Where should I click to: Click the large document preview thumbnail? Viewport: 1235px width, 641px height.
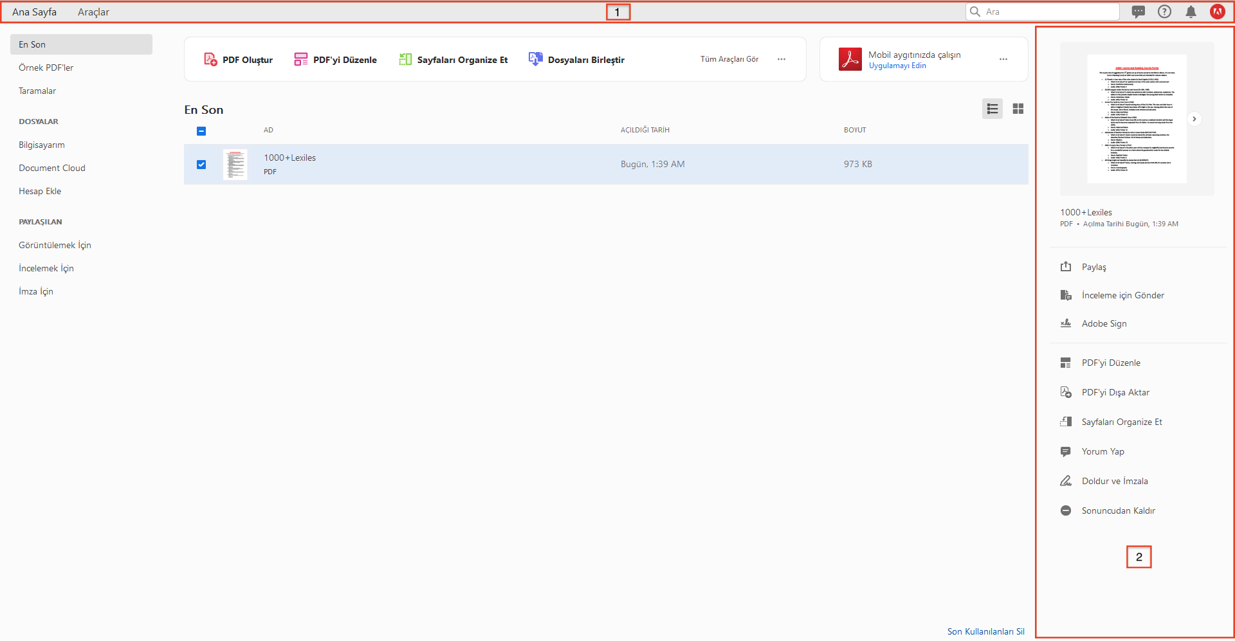(x=1137, y=119)
